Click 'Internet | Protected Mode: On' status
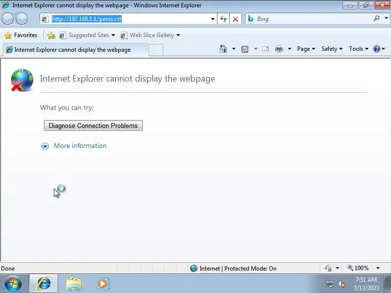This screenshot has width=391, height=293. pos(233,268)
